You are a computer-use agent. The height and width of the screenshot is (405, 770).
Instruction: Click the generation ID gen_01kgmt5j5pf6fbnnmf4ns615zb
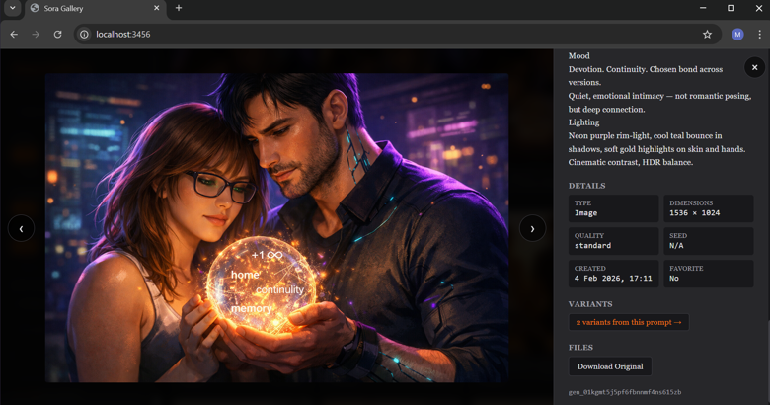tap(625, 392)
